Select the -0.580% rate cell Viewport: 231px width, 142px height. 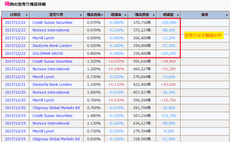[116, 22]
